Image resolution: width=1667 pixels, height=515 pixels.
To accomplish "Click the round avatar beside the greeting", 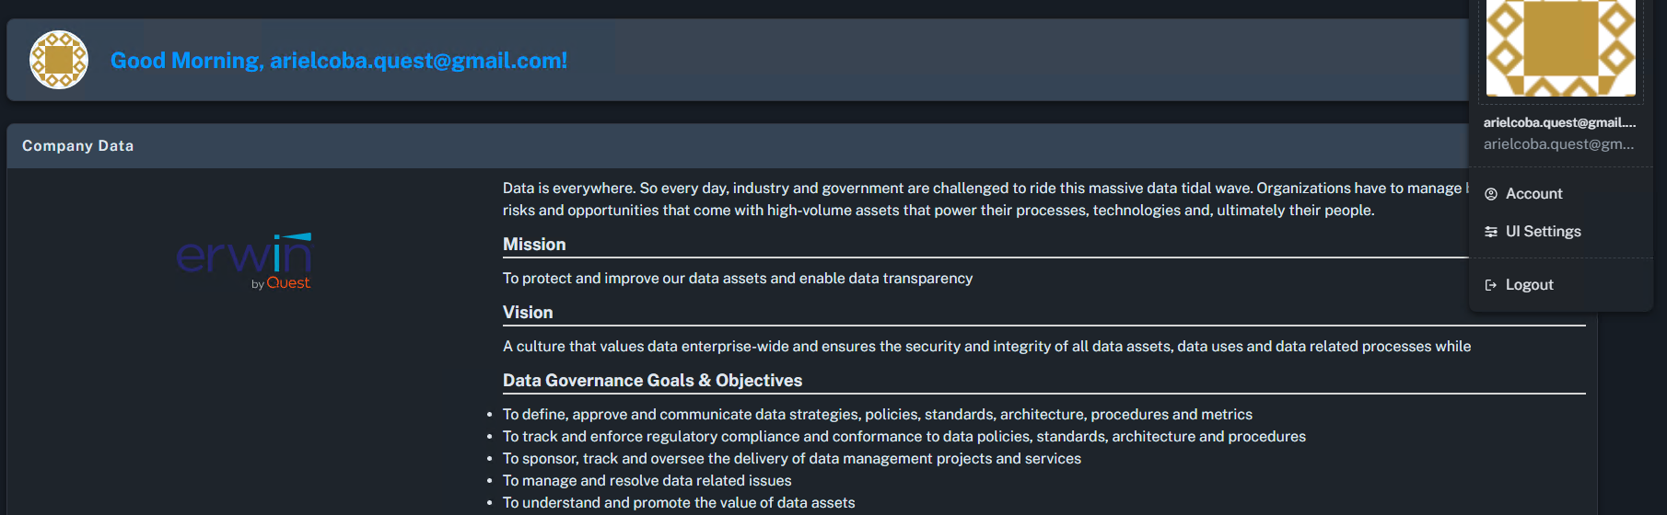I will (x=59, y=60).
